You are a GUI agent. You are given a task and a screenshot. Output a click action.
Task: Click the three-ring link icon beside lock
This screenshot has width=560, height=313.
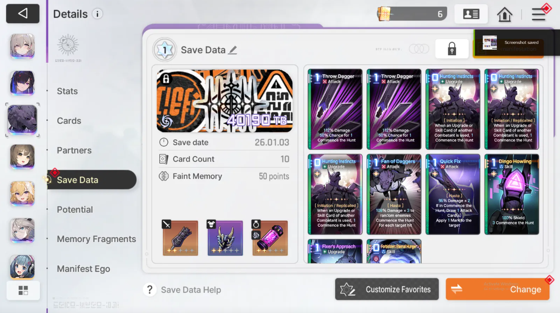click(x=419, y=49)
